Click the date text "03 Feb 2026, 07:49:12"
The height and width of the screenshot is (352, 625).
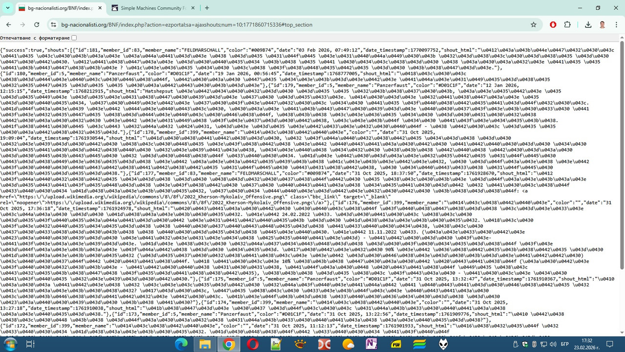(x=327, y=50)
